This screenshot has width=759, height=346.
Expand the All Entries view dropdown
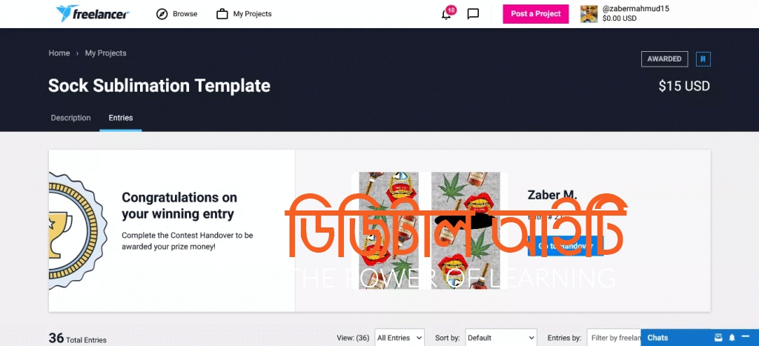[400, 338]
